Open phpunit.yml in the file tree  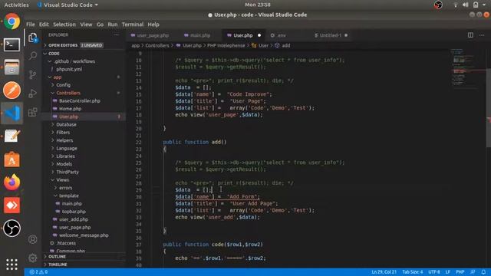(69, 69)
